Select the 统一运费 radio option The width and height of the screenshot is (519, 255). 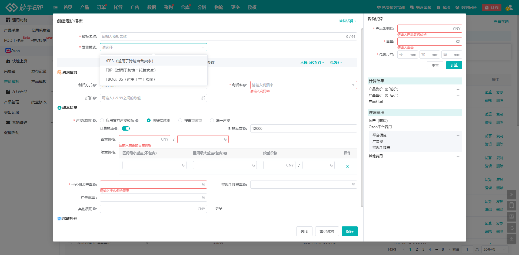212,120
